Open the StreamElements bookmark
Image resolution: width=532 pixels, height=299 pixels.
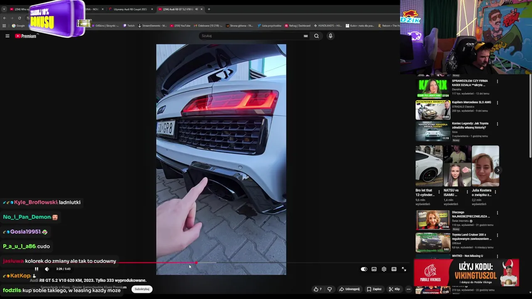point(152,26)
